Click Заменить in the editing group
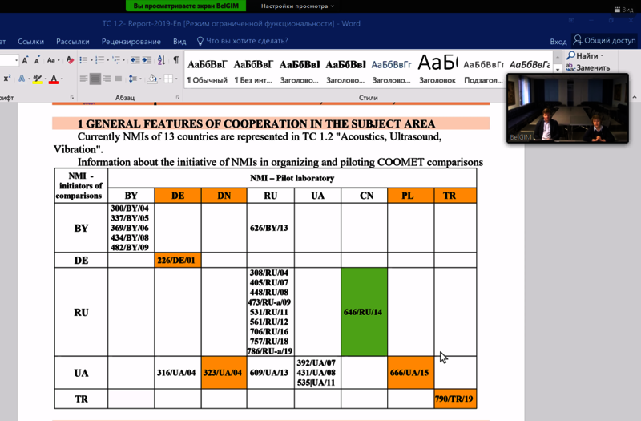Image resolution: width=641 pixels, height=421 pixels. [x=591, y=68]
